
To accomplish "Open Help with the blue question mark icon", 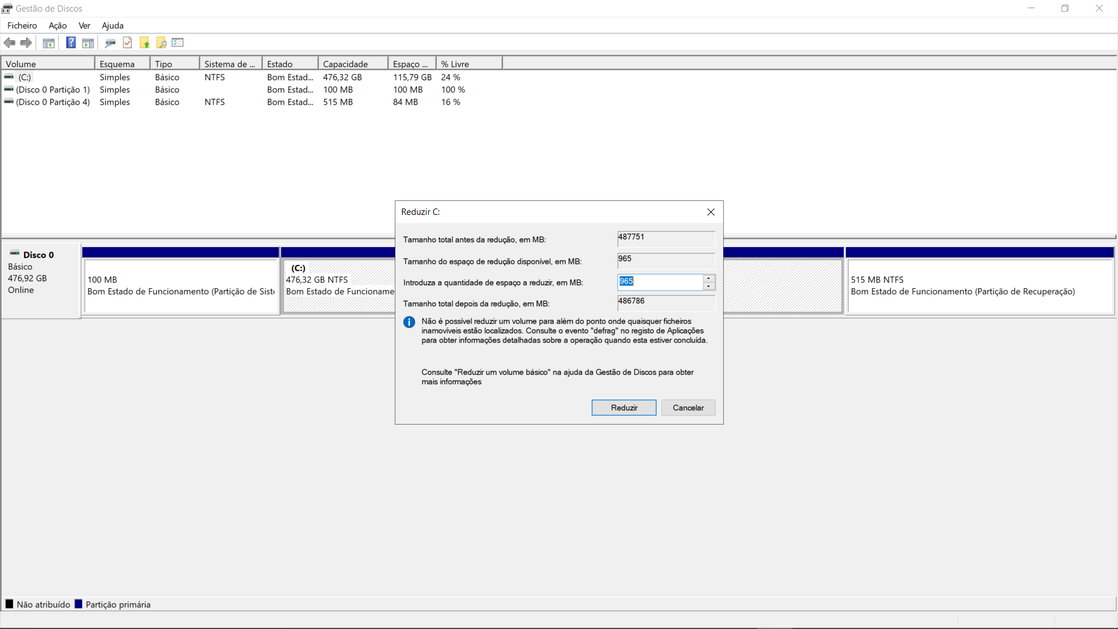I will coord(70,43).
